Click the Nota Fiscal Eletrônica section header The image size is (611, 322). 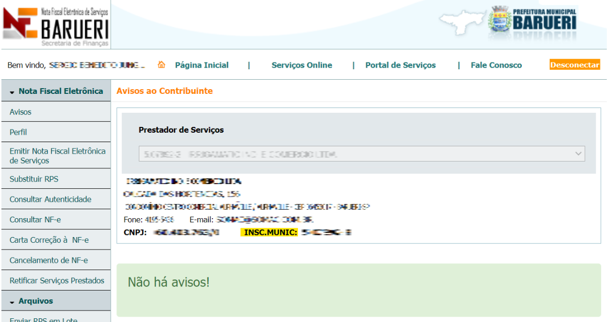pyautogui.click(x=56, y=91)
